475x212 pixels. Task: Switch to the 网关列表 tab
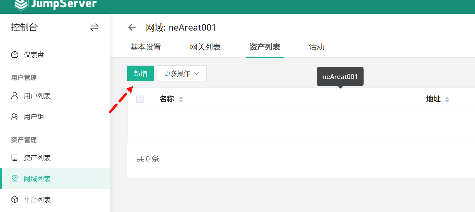[205, 47]
